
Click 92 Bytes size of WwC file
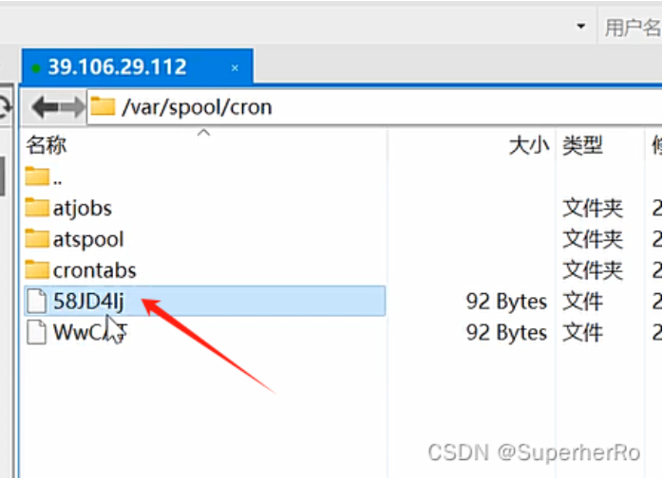[506, 332]
